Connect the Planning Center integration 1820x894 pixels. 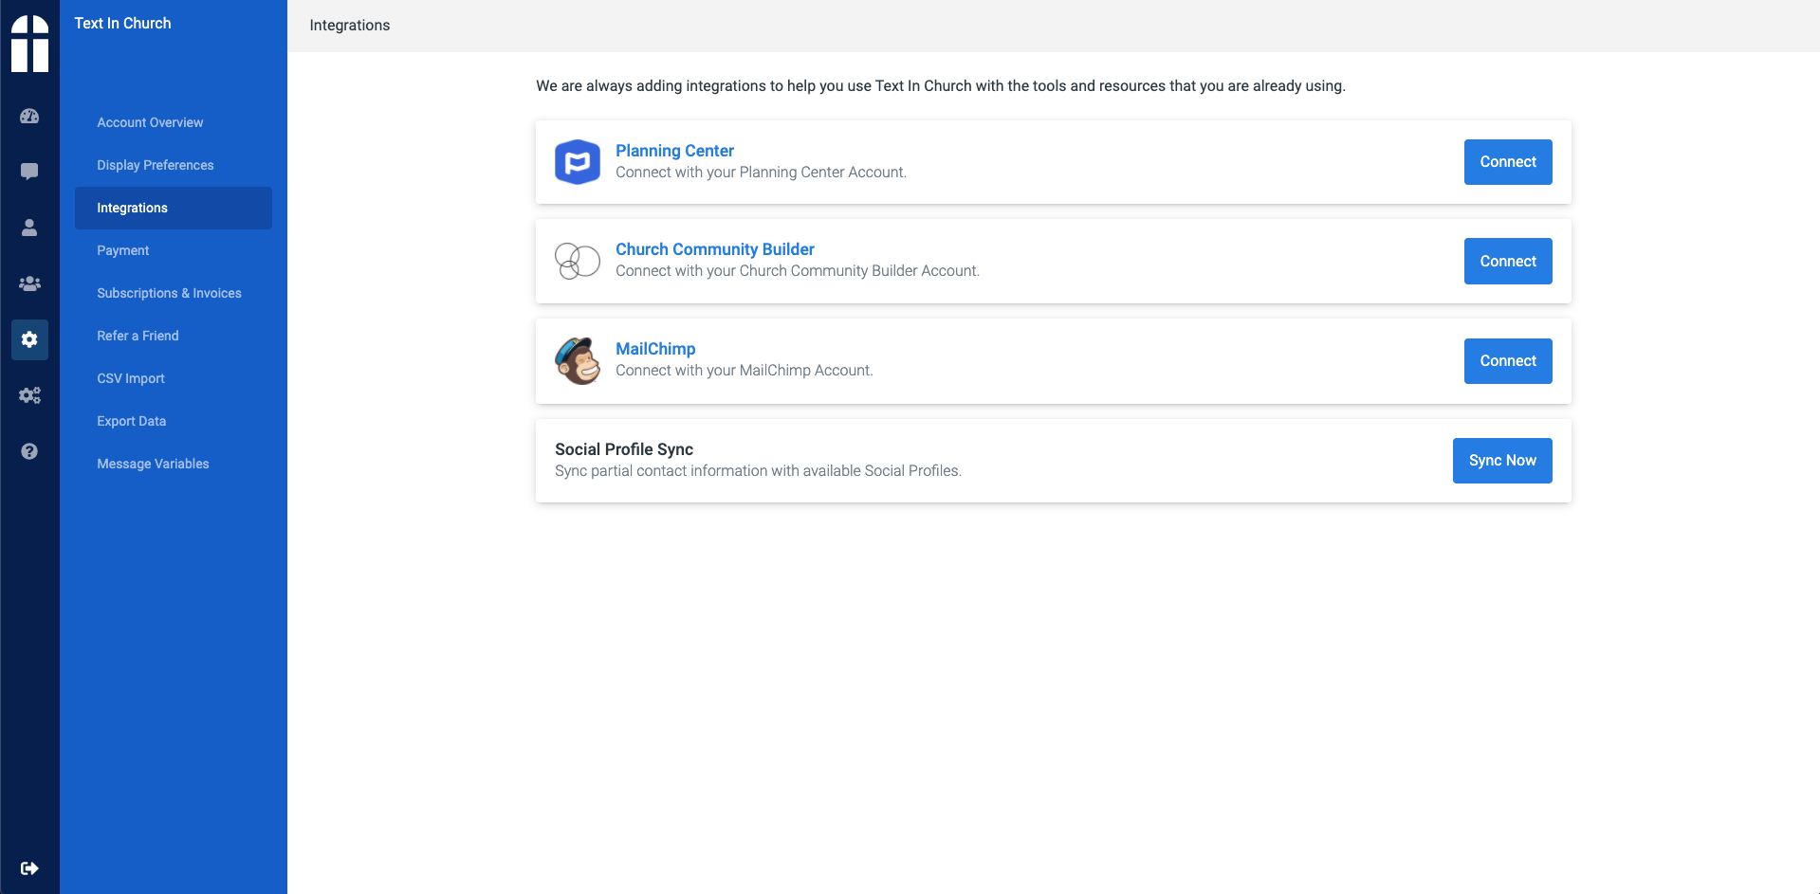[x=1508, y=162]
